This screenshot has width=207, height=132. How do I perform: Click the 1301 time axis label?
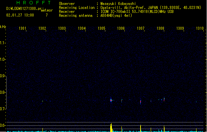point(22,28)
